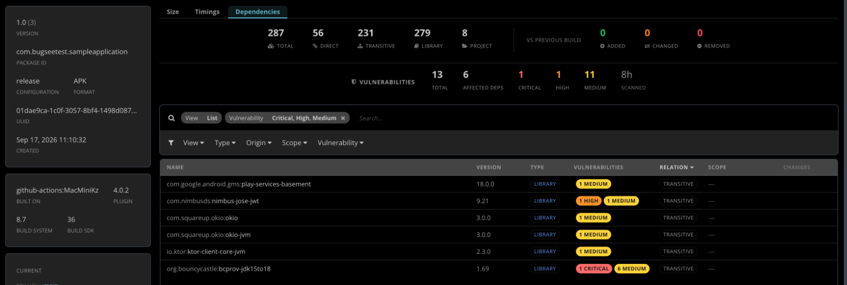
Task: Click the 56 direct count
Action: point(318,33)
